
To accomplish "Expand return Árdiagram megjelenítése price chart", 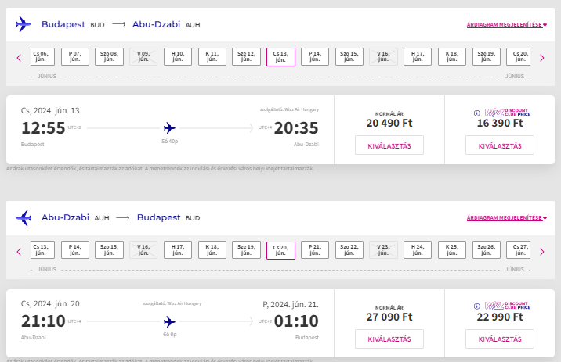I will [x=507, y=218].
